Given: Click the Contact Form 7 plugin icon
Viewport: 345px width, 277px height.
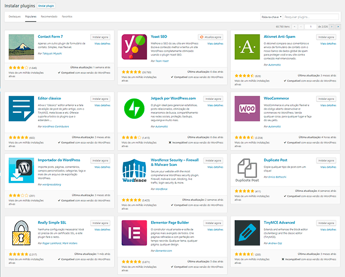Looking at the screenshot, I should [x=21, y=47].
